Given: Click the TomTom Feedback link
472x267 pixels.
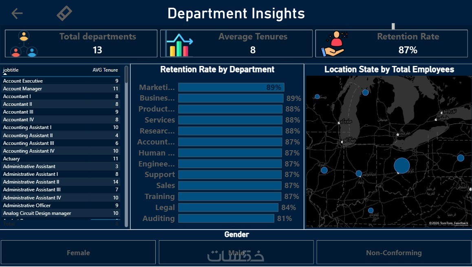Looking at the screenshot, I should (x=461, y=223).
